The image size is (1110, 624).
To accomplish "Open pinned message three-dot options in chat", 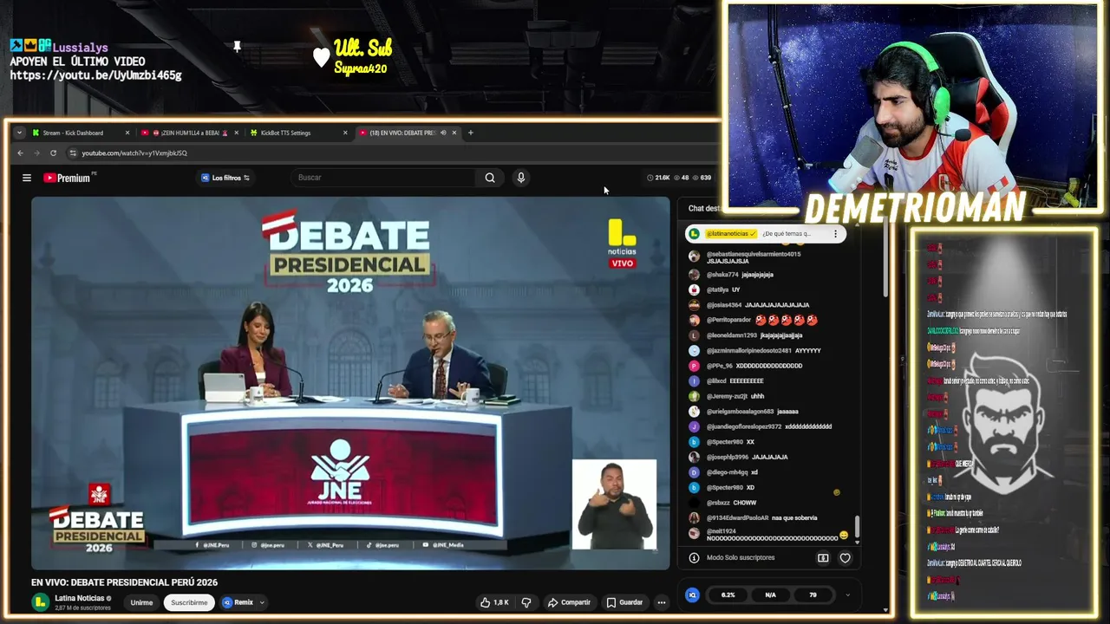I will click(835, 234).
